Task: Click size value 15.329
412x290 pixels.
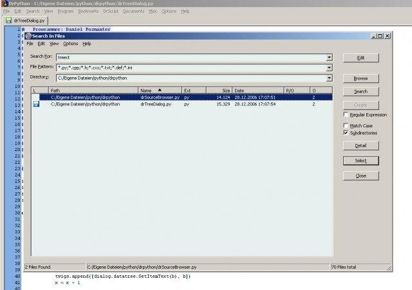Action: (223, 104)
